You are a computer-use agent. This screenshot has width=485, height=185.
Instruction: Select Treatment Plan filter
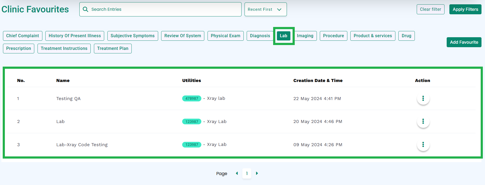(x=113, y=49)
